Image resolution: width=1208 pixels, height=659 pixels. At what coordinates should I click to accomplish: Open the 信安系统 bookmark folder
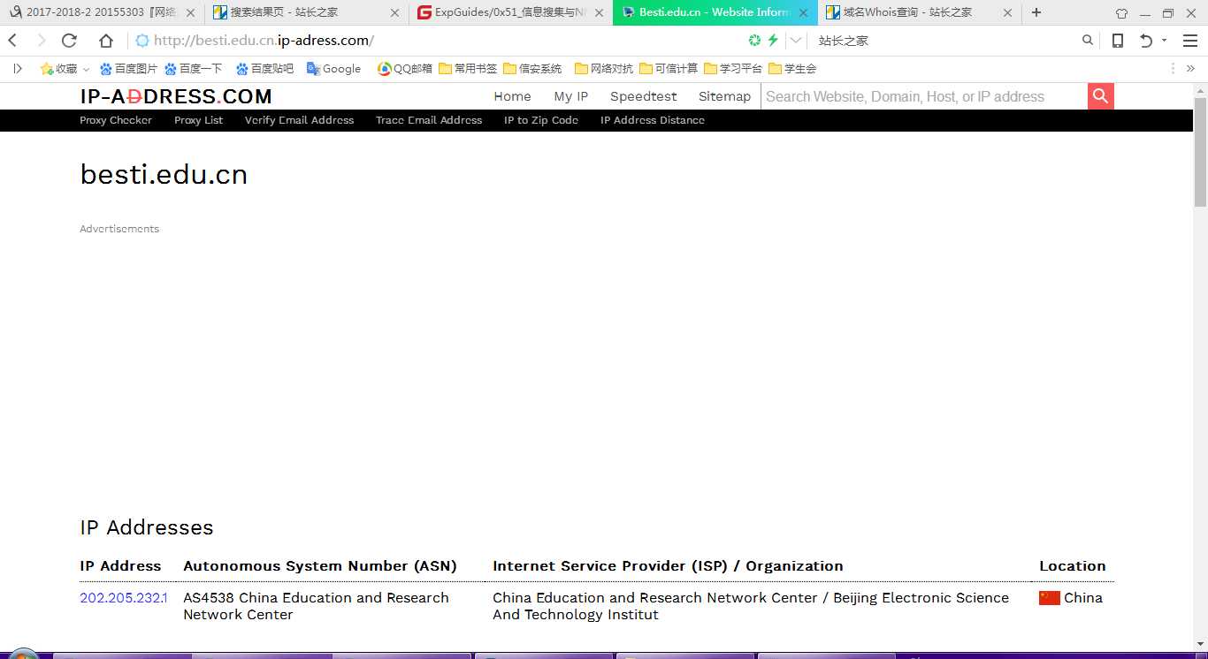[532, 69]
